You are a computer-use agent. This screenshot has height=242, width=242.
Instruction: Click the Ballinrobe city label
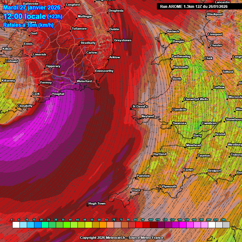pos(31,3)
